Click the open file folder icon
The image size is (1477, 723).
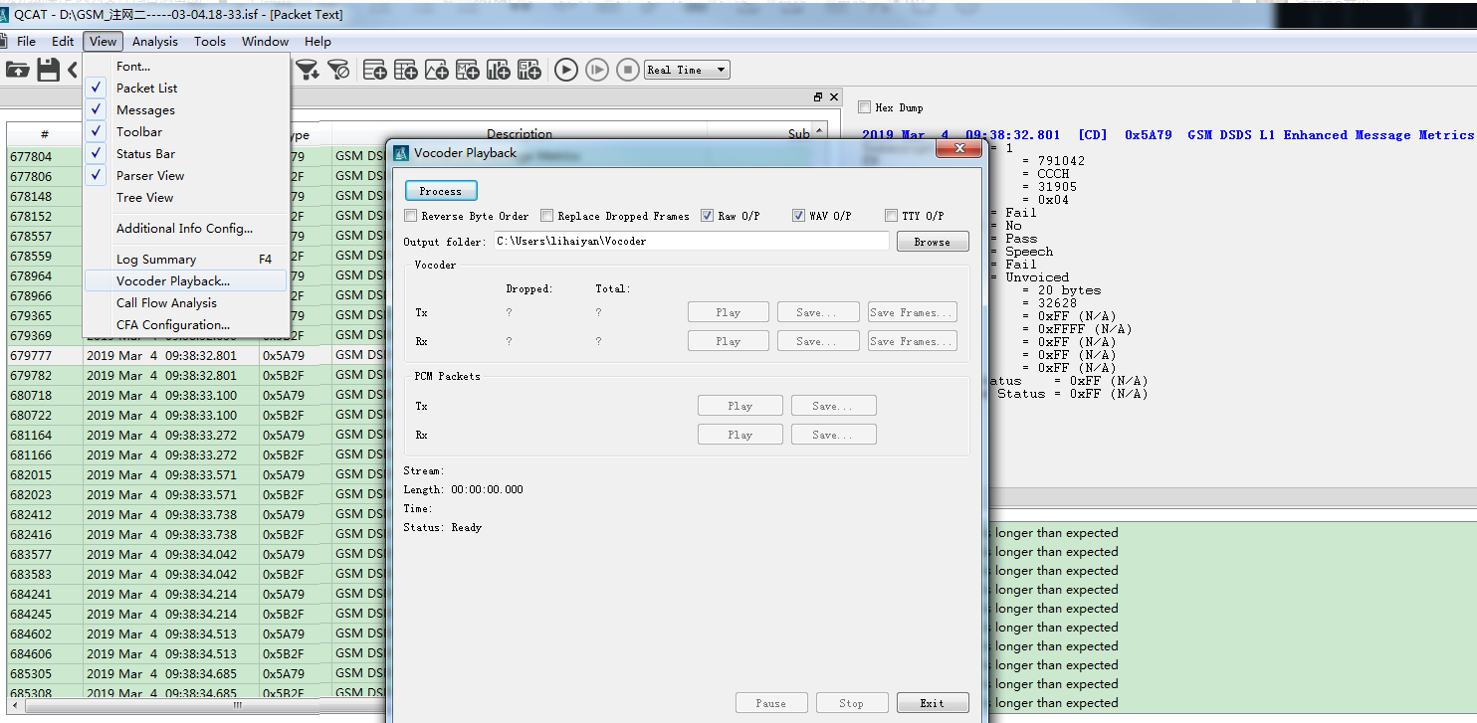[17, 70]
